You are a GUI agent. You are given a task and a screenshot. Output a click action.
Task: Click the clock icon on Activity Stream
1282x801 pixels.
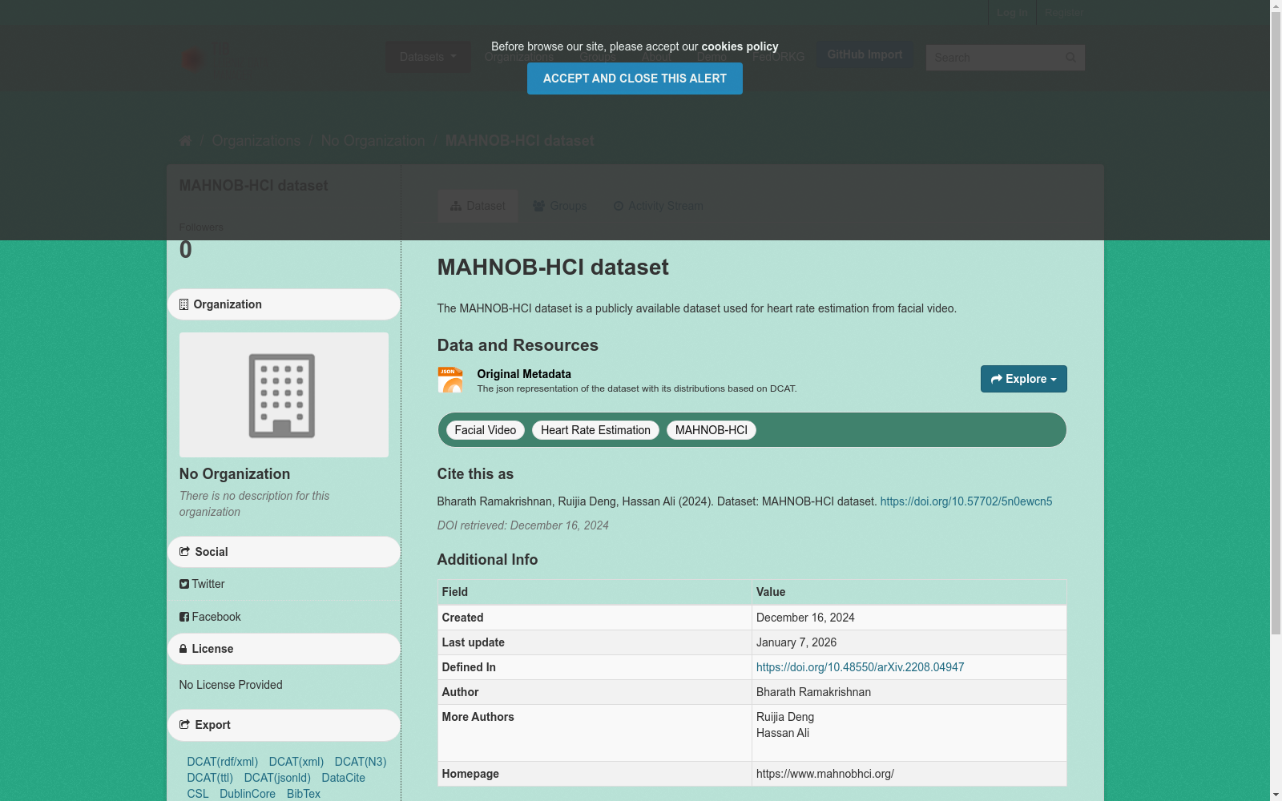click(618, 206)
